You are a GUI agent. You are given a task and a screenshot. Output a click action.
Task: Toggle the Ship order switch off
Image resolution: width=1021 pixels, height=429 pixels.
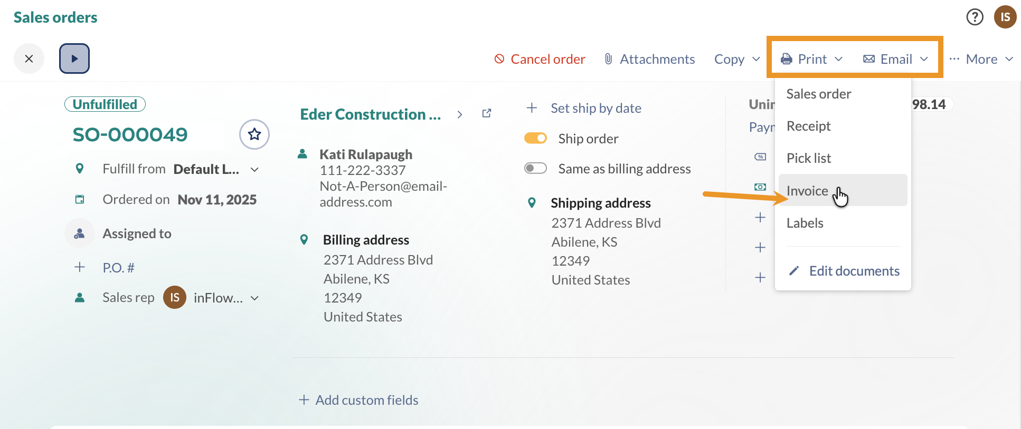[535, 138]
